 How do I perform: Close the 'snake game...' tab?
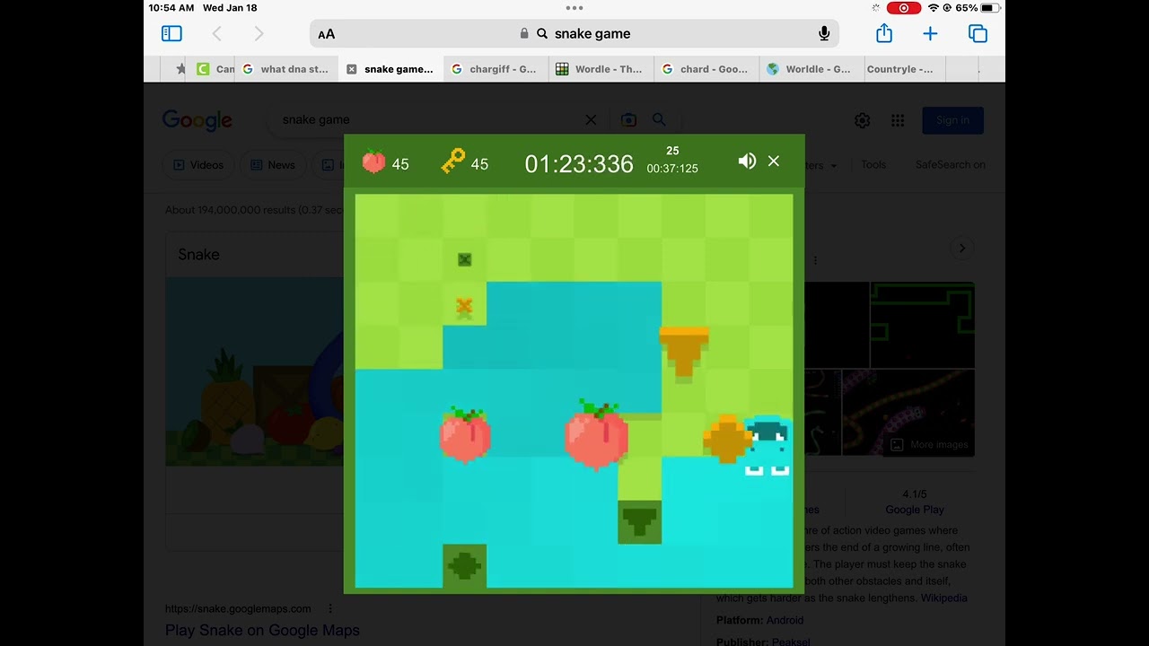[351, 69]
